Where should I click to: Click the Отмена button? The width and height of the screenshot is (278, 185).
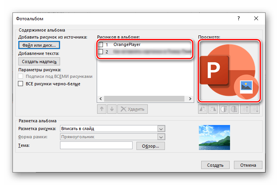pos(248,165)
